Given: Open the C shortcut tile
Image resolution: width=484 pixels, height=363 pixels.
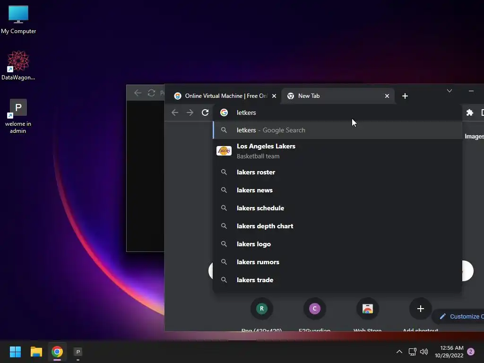Looking at the screenshot, I should (x=314, y=308).
